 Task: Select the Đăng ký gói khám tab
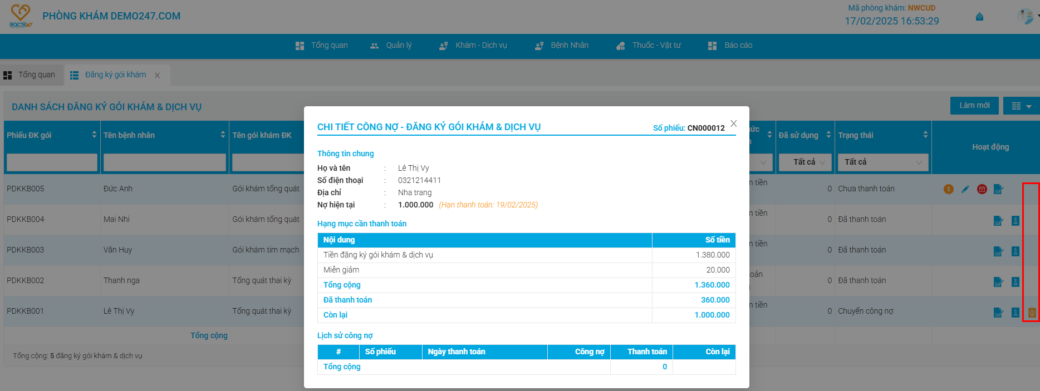(x=116, y=75)
